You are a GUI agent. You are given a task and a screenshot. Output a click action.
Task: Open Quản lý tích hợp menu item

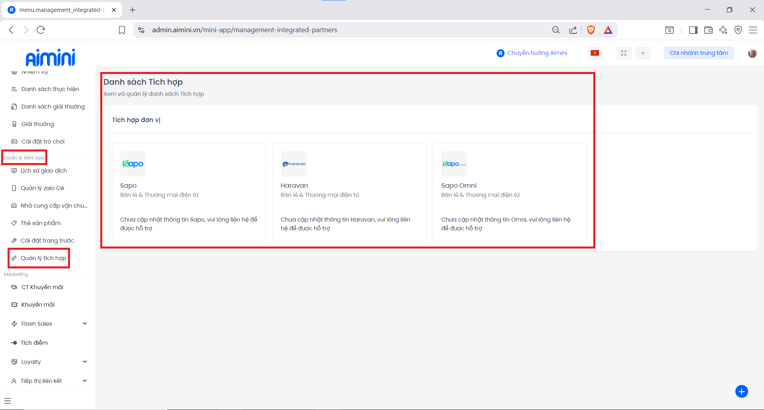click(x=43, y=258)
